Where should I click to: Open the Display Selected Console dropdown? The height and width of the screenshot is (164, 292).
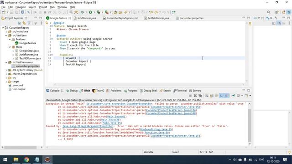click(x=242, y=96)
